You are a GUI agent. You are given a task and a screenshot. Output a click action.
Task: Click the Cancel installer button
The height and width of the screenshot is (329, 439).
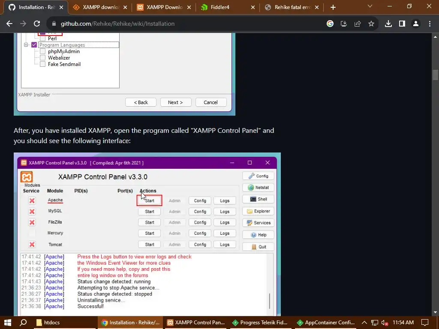coord(211,102)
